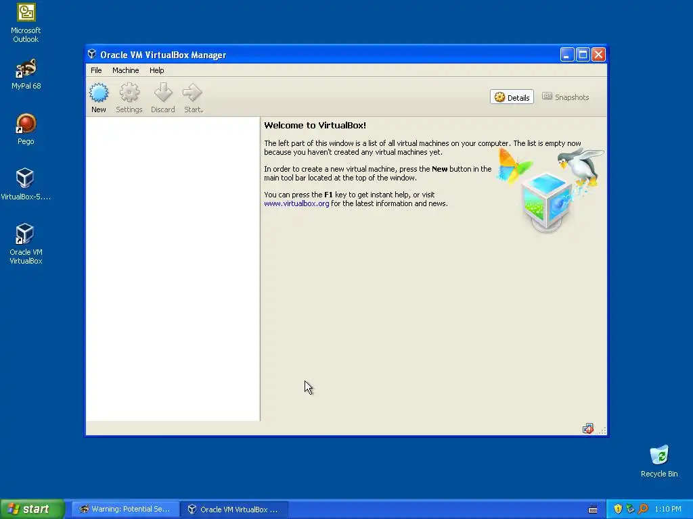
Task: Open the Windows start menu
Action: (x=32, y=510)
